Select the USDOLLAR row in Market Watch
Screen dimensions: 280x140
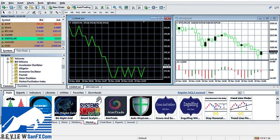[31, 38]
